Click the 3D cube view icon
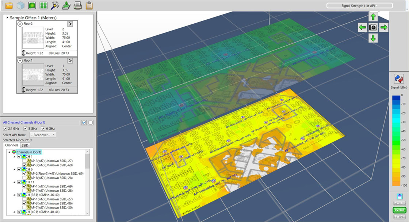 (20, 5)
